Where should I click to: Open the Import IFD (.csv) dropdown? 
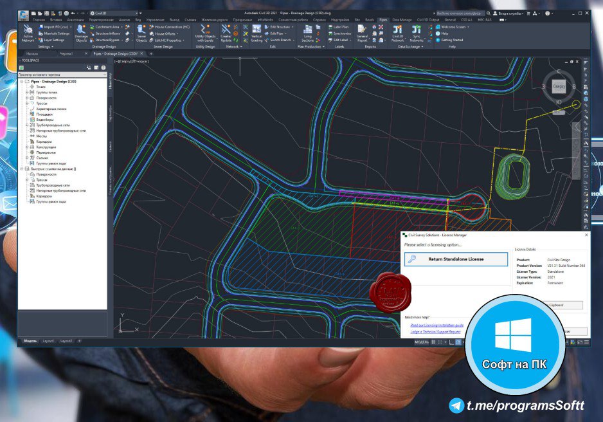point(71,27)
